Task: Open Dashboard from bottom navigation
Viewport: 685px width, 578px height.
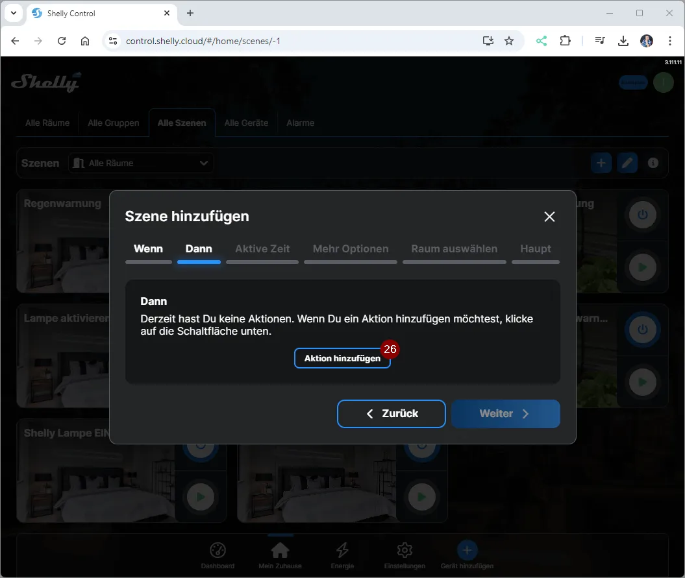Action: pos(218,555)
